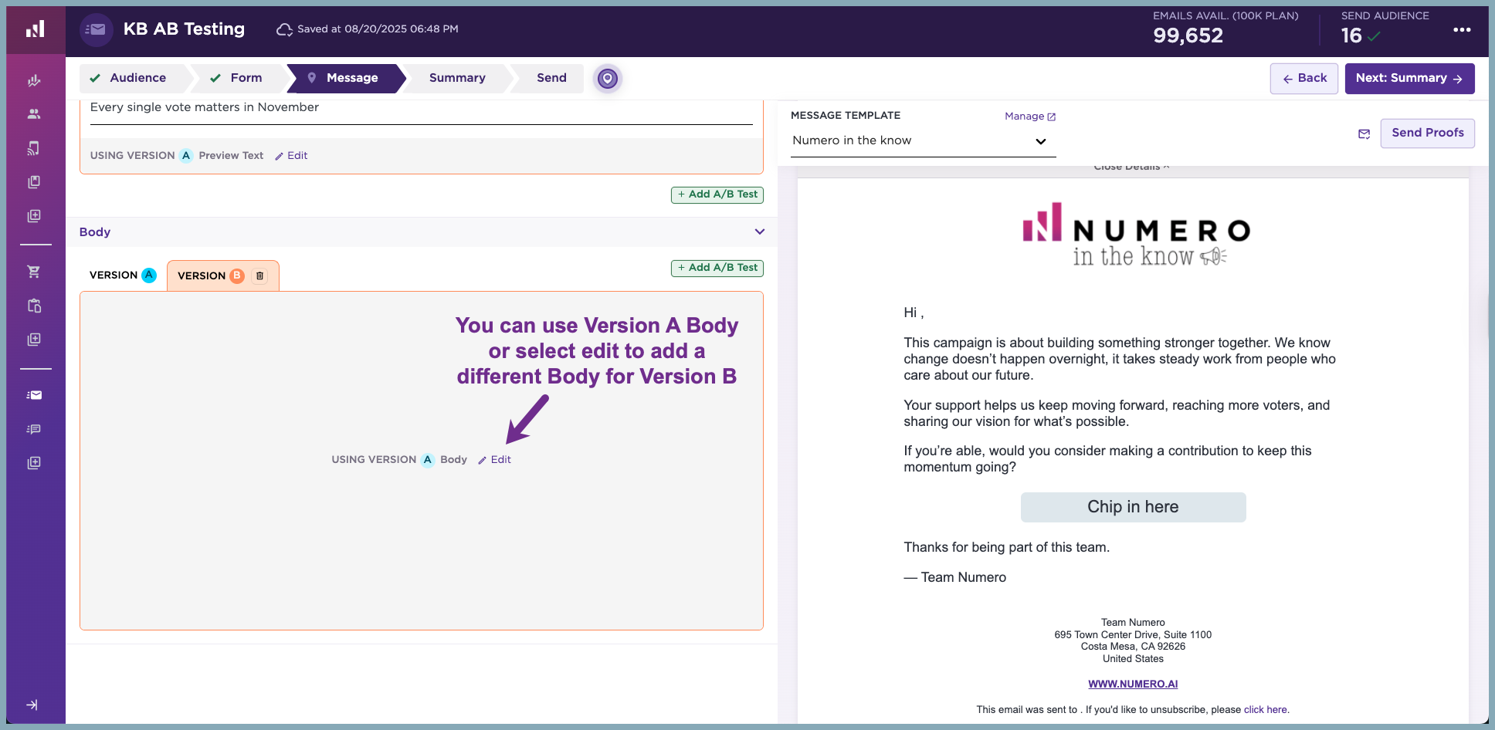Click the 'Saved at 08/20/2025 06:48 PM' text
The width and height of the screenshot is (1495, 730).
tap(378, 29)
